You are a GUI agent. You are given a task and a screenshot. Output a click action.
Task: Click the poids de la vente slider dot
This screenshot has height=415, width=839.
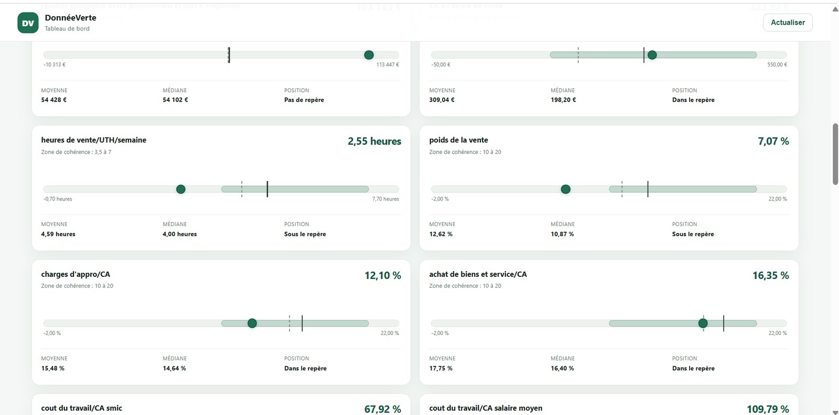tap(565, 189)
